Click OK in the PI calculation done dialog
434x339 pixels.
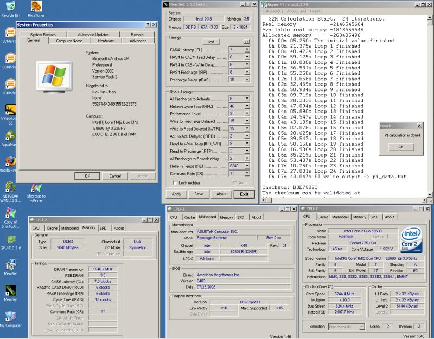click(401, 147)
